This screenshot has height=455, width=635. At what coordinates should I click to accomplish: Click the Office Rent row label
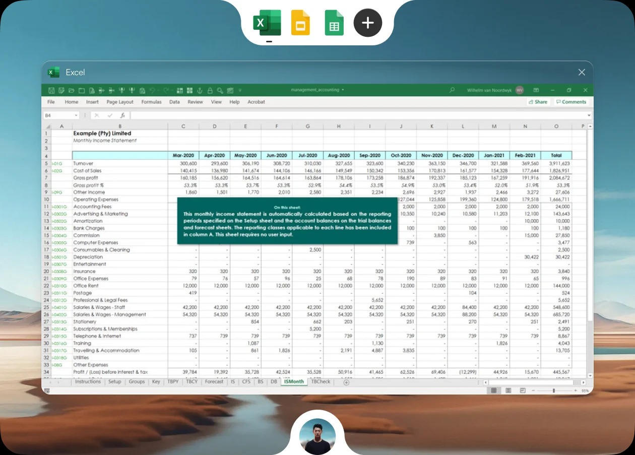coord(86,286)
